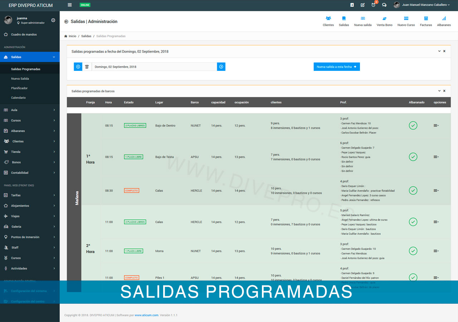Open Clientes shortcut in header toolbar
This screenshot has width=458, height=322.
point(328,21)
